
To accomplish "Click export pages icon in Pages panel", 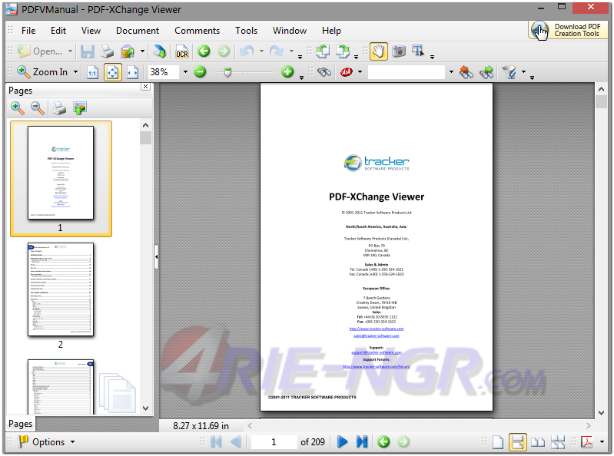I will click(x=80, y=108).
